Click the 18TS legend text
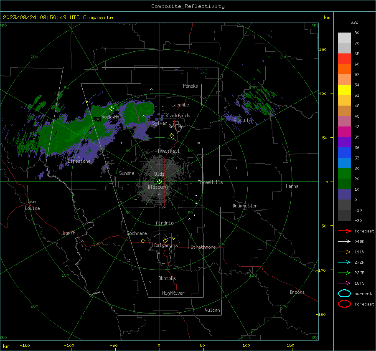This screenshot has width=376, height=351. (359, 283)
